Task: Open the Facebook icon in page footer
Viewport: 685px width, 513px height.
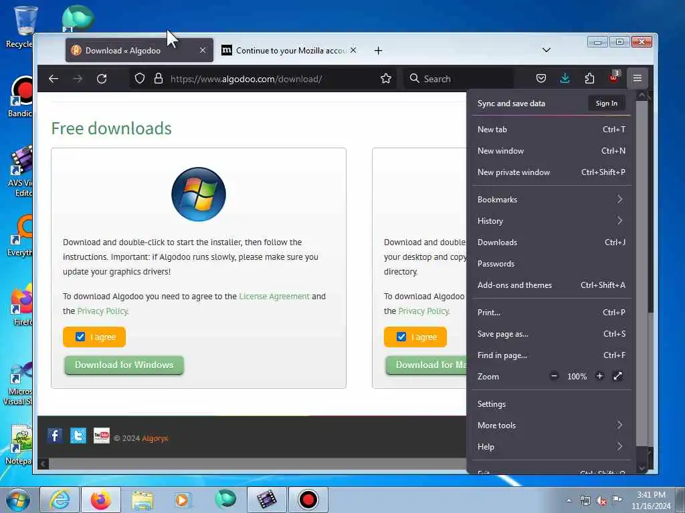Action: point(55,436)
